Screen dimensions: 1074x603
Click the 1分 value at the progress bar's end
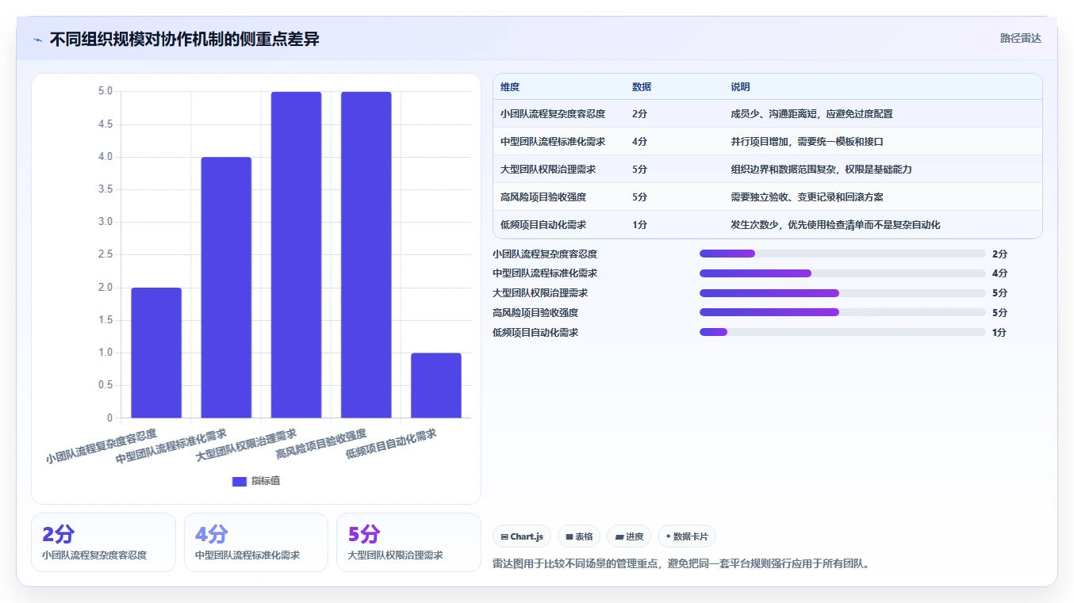(x=999, y=333)
